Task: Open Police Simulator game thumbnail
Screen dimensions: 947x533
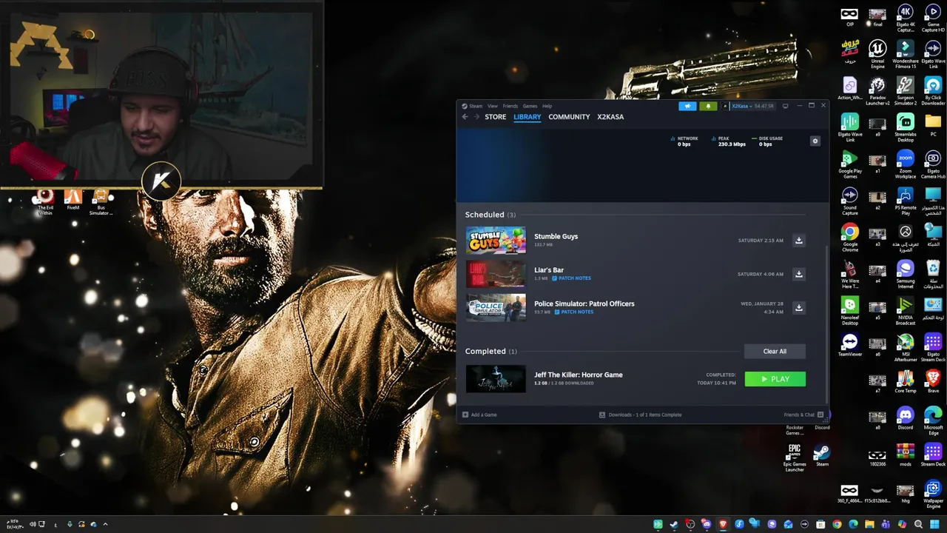Action: click(496, 307)
